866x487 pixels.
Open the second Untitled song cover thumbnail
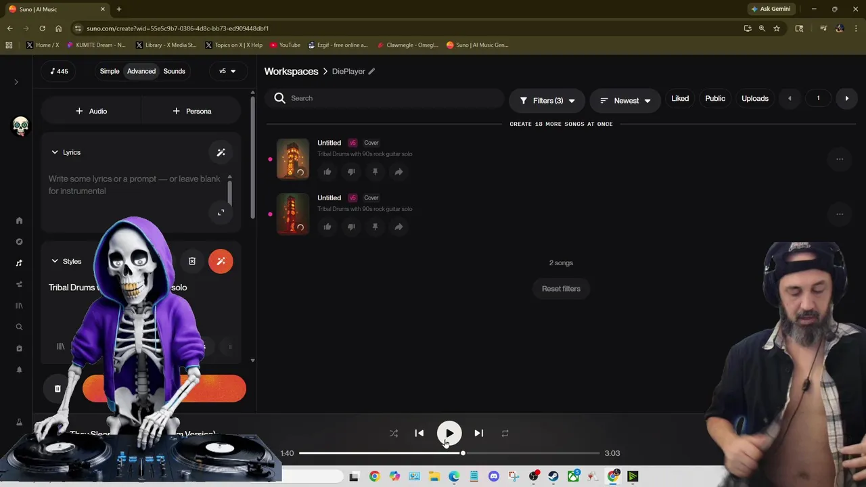tap(293, 214)
